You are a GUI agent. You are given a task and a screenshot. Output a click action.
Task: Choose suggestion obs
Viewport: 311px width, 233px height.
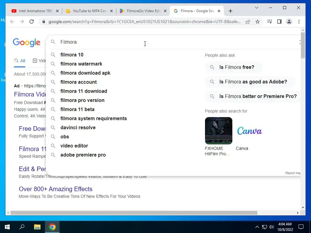click(x=65, y=137)
